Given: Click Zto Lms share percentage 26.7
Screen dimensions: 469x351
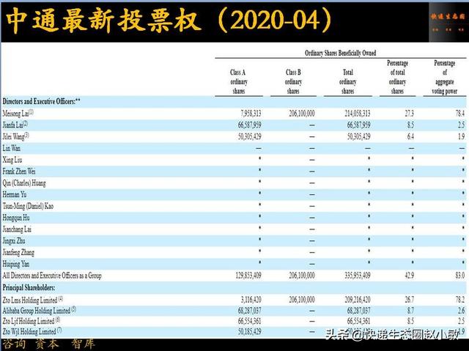Looking at the screenshot, I should click(x=409, y=300).
